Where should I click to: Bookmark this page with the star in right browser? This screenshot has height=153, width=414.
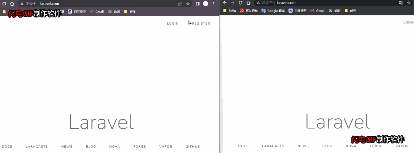[x=409, y=3]
